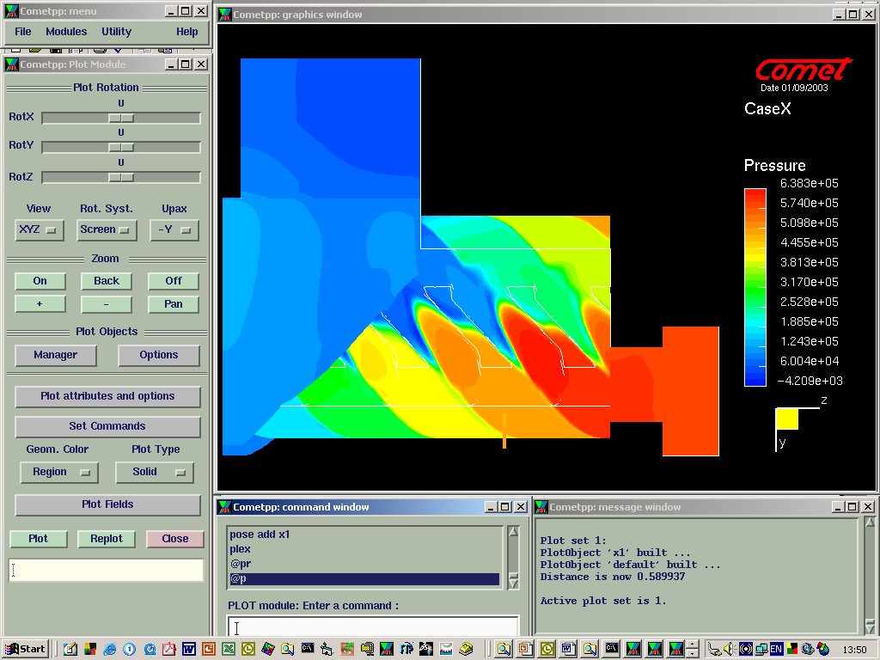This screenshot has width=880, height=660.
Task: Open the Utility menu
Action: 117,32
